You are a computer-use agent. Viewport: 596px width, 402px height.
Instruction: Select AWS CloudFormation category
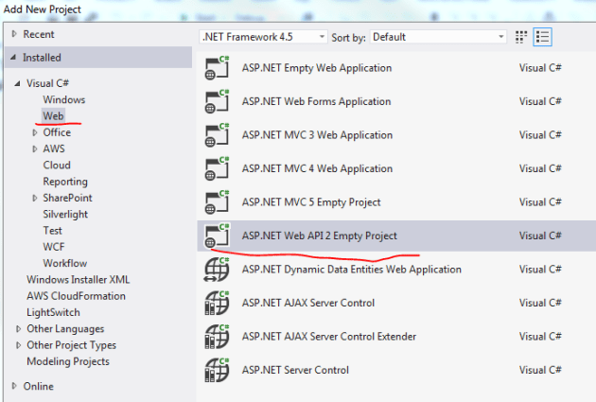(76, 296)
